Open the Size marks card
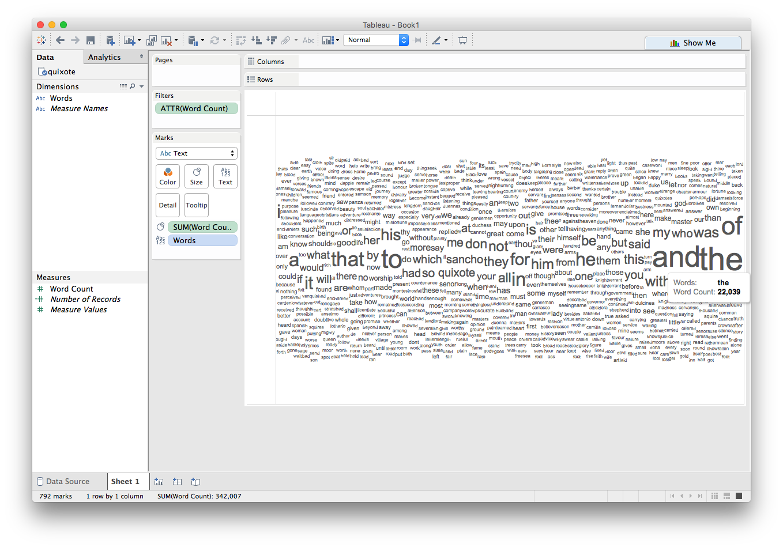783x548 pixels. [197, 176]
